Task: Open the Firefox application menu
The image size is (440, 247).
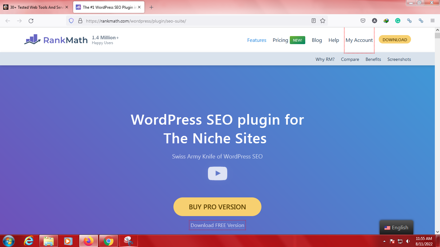Action: [433, 21]
